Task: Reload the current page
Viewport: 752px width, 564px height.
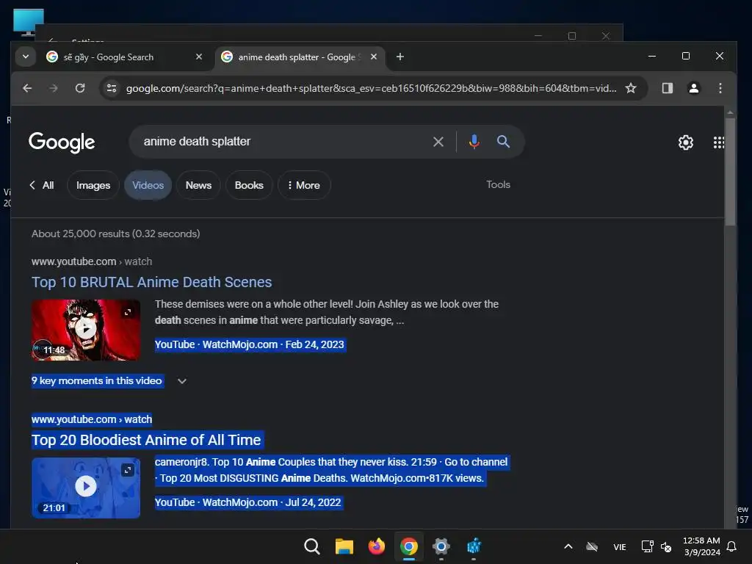Action: tap(80, 88)
